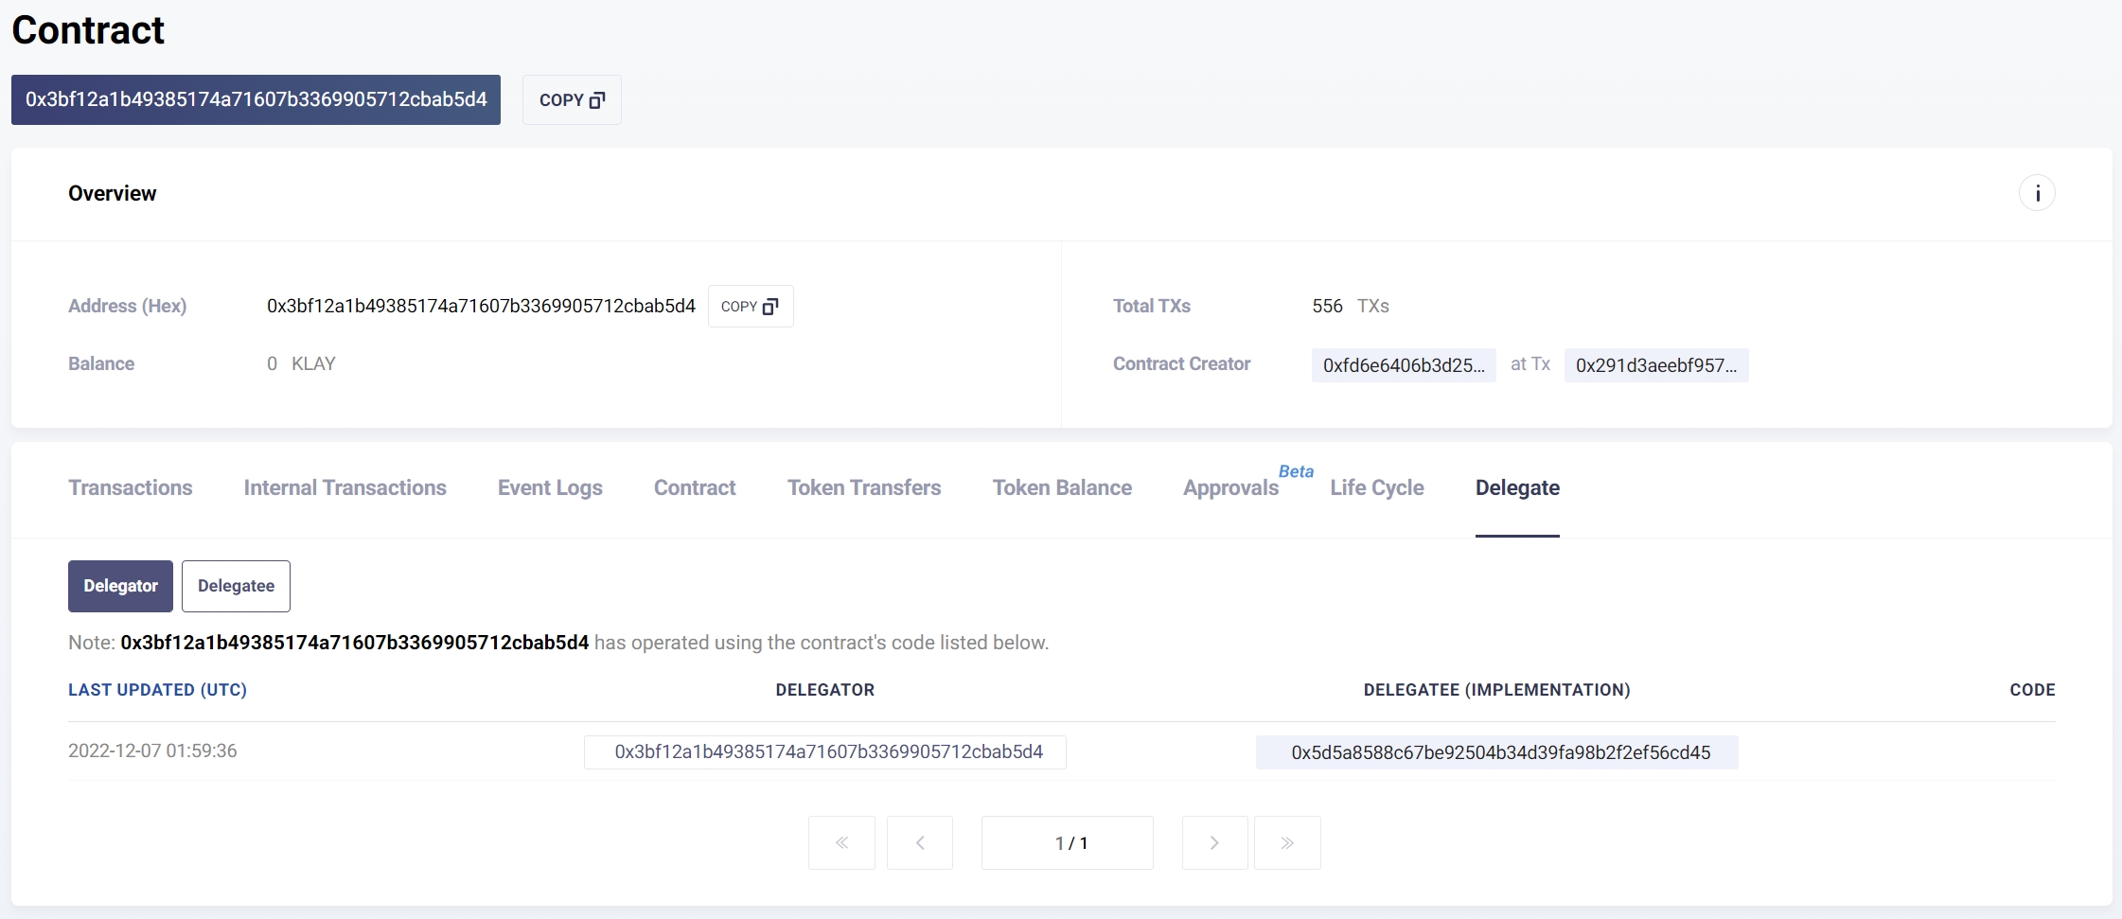Go to the first page arrow
This screenshot has height=919, width=2122.
coord(841,842)
